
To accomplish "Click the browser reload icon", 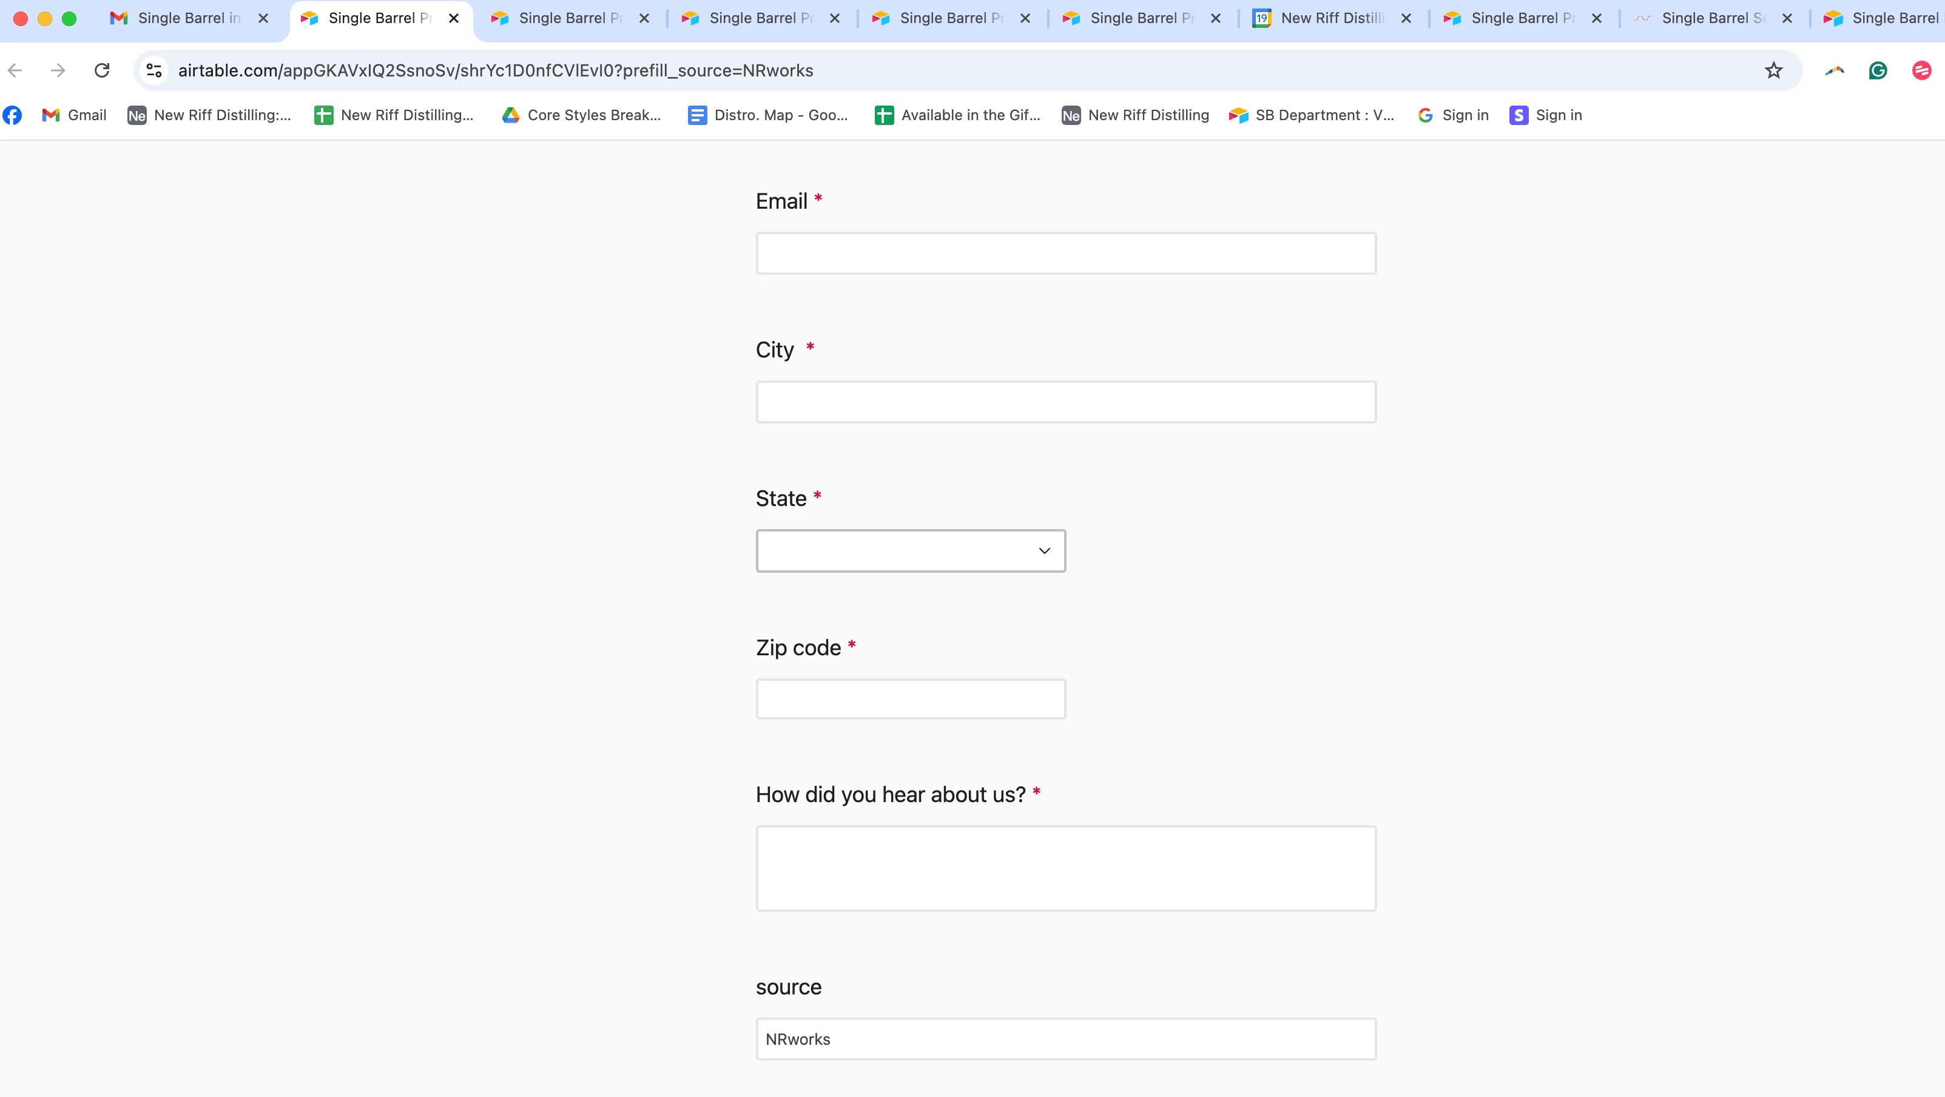I will [x=102, y=70].
